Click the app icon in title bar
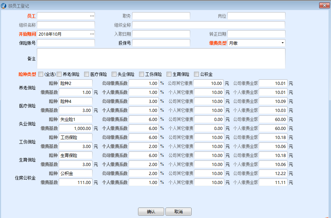 click(4, 6)
